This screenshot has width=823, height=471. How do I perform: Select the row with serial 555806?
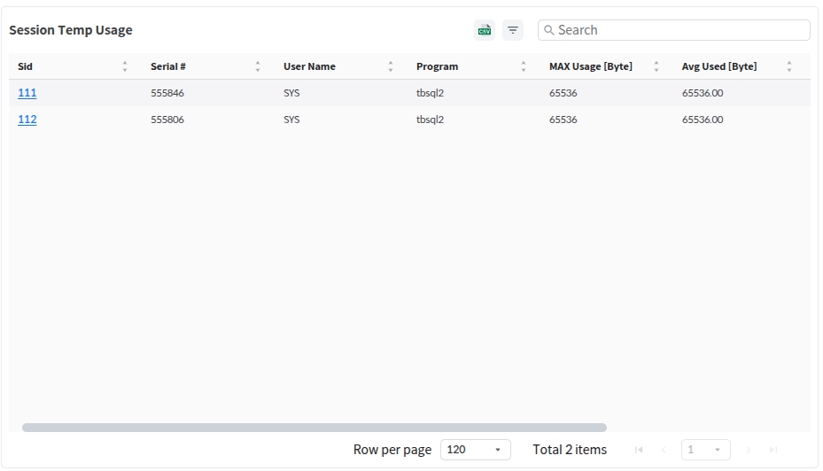coord(167,120)
